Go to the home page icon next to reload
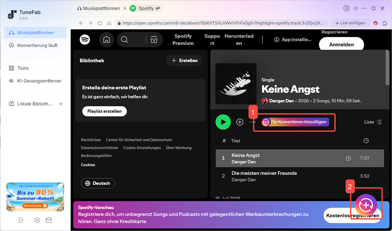This screenshot has height=231, width=392. [x=109, y=23]
